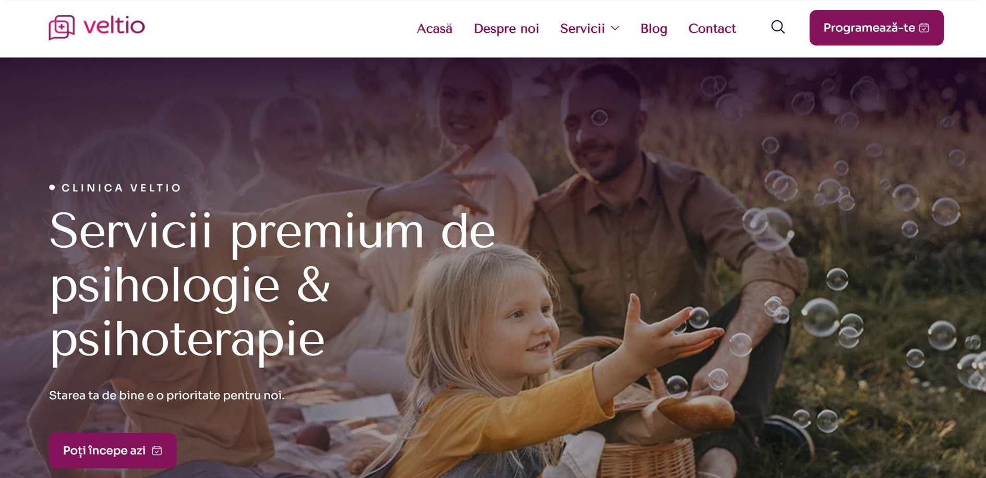Open the Contact page
986x478 pixels.
coord(712,28)
